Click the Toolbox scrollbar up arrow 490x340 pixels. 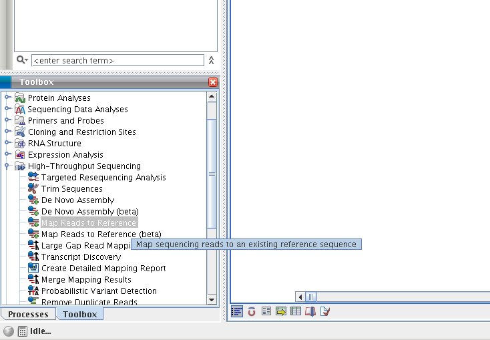point(212,97)
